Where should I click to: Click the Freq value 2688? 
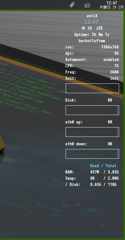click(x=114, y=72)
